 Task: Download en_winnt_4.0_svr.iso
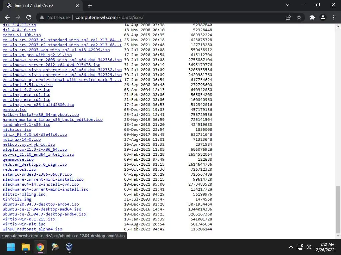click(27, 90)
